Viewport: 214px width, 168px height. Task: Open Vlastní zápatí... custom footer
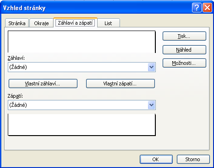(121, 84)
